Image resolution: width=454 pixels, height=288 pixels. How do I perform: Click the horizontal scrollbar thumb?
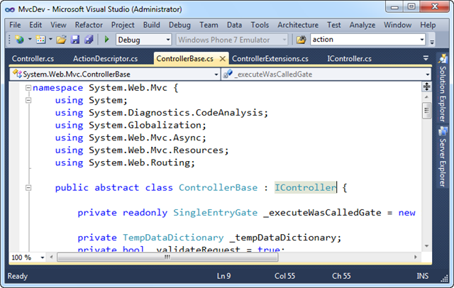167,257
